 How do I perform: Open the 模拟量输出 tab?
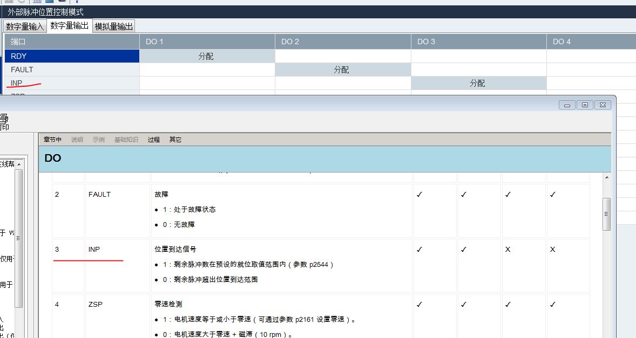113,26
